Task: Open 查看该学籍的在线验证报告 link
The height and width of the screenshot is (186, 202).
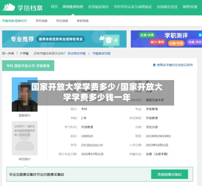Action: [x=175, y=65]
